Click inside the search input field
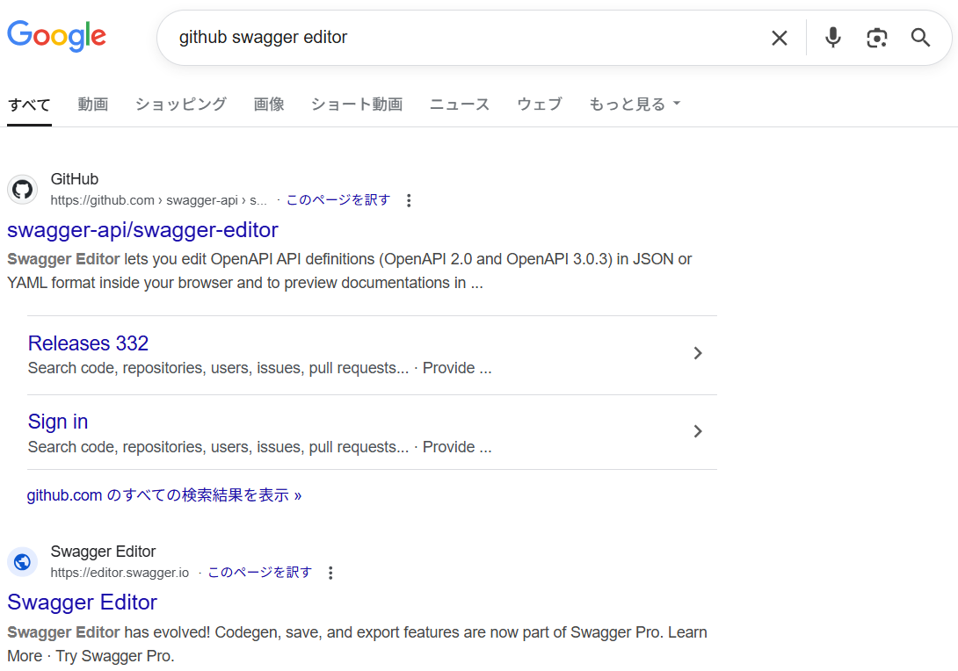This screenshot has height=671, width=958. point(457,38)
